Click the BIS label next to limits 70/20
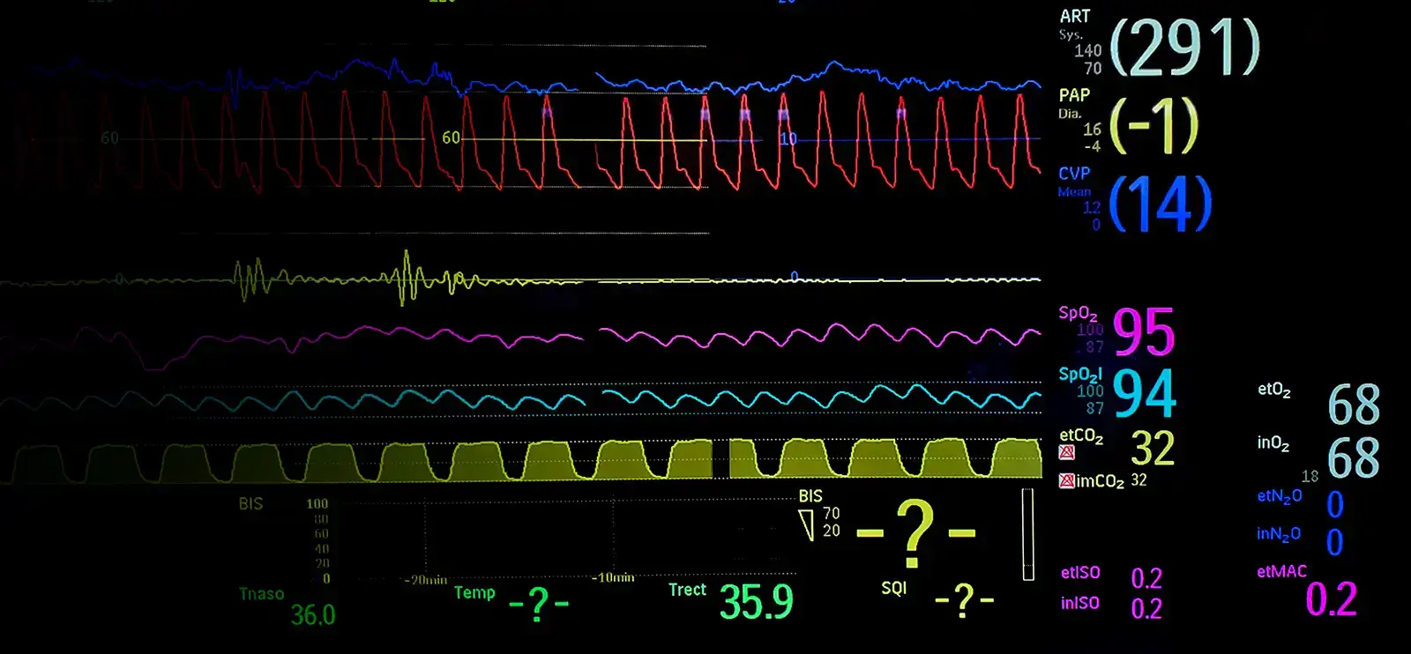 [x=810, y=496]
